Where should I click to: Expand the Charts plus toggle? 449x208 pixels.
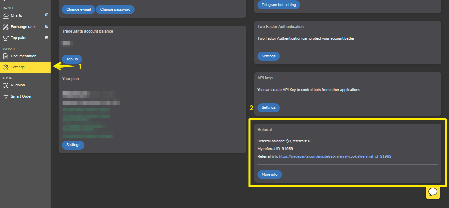[47, 15]
